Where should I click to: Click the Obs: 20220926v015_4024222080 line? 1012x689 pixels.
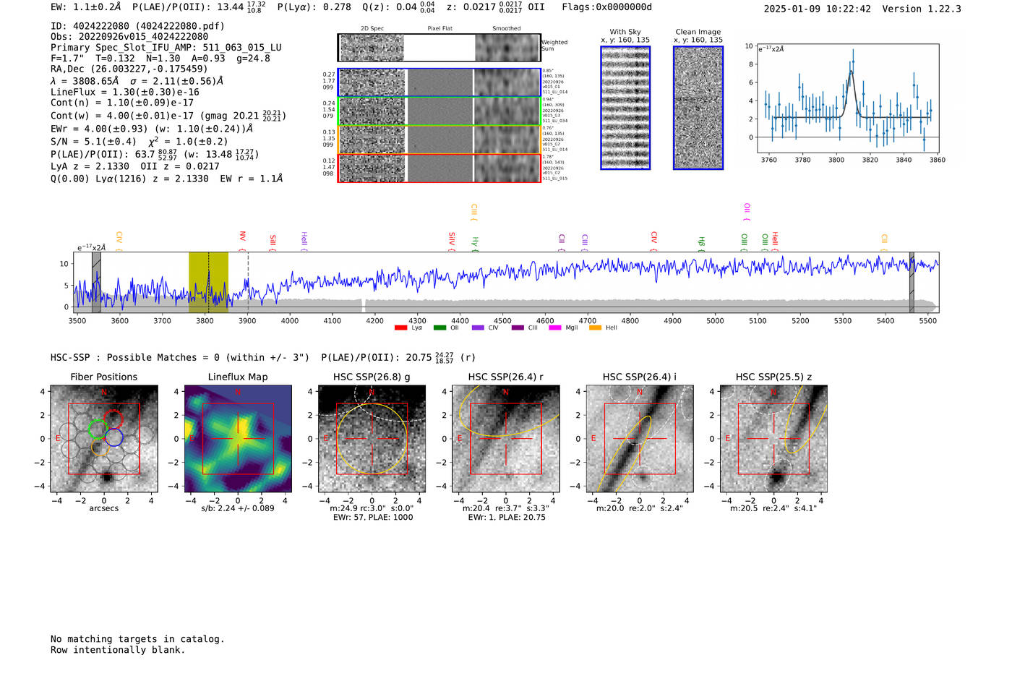(x=129, y=37)
